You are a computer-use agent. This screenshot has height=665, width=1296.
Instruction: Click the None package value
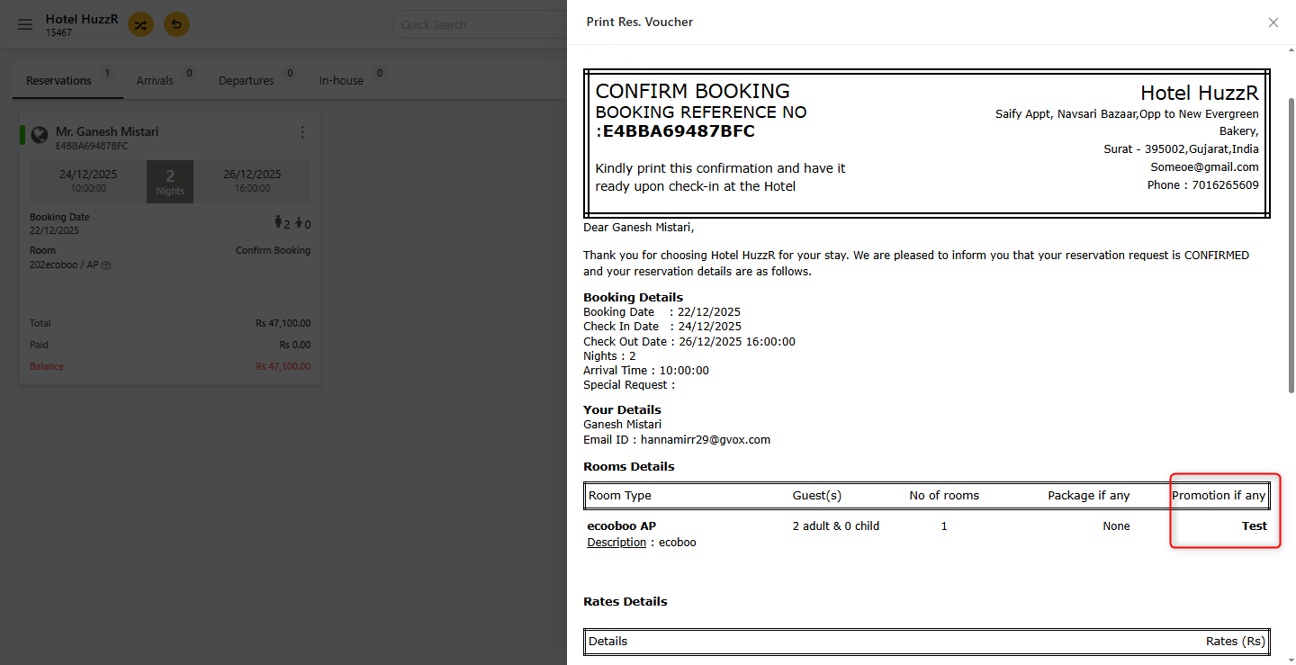click(x=1116, y=526)
